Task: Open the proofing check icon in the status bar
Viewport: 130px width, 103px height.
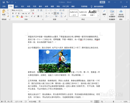Action: (25, 101)
